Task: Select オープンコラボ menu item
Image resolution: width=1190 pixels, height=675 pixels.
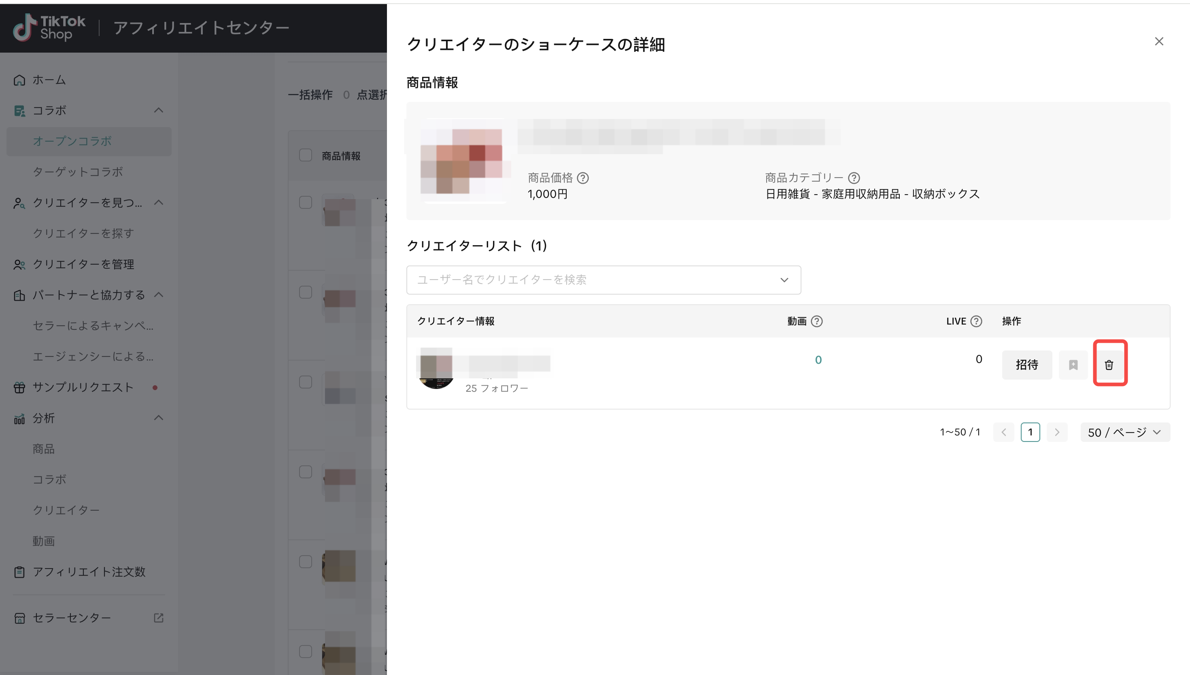Action: tap(89, 141)
